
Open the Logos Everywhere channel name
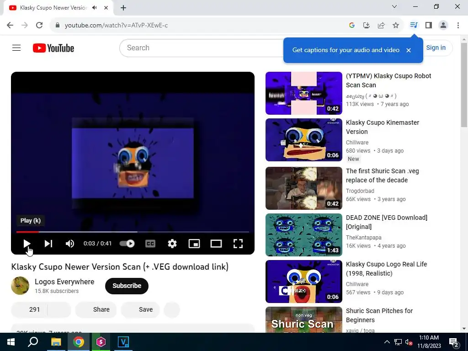point(64,282)
